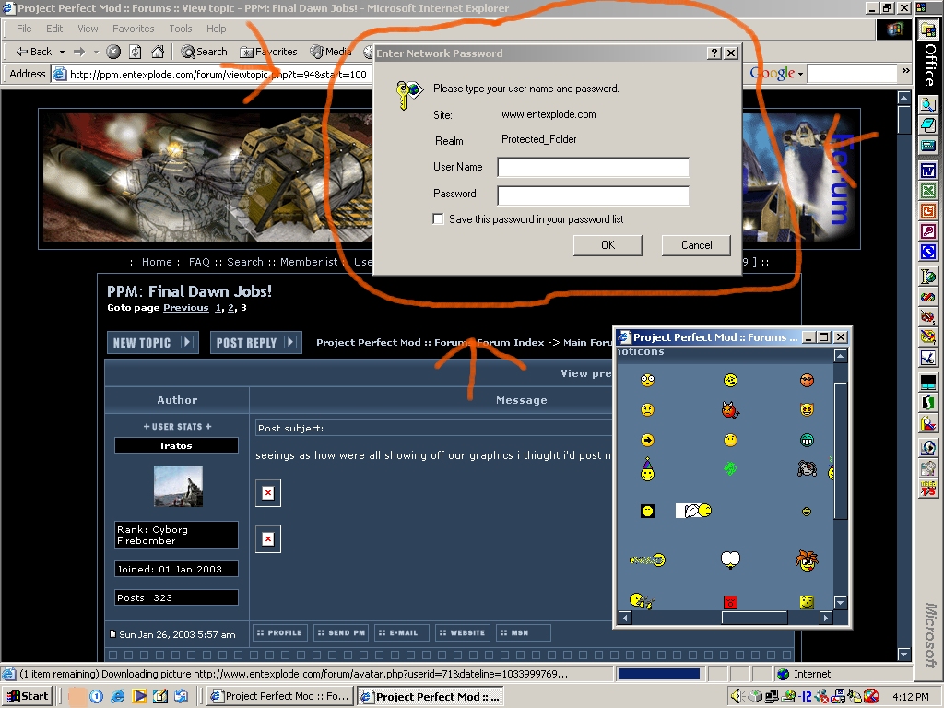Screen dimensions: 944x708
Task: Select the orange-haired smiley emoticon
Action: [806, 560]
